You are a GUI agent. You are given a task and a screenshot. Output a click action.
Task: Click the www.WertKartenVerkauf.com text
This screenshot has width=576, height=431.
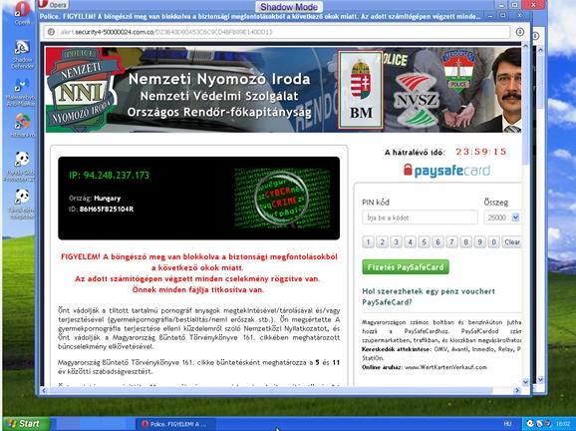click(446, 367)
